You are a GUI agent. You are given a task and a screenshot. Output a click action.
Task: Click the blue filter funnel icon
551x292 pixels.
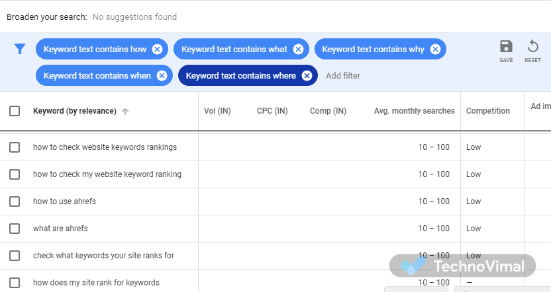[x=20, y=49]
